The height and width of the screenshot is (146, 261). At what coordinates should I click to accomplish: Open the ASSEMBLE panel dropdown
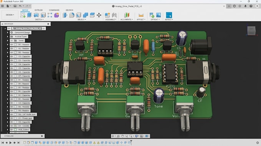[111, 20]
